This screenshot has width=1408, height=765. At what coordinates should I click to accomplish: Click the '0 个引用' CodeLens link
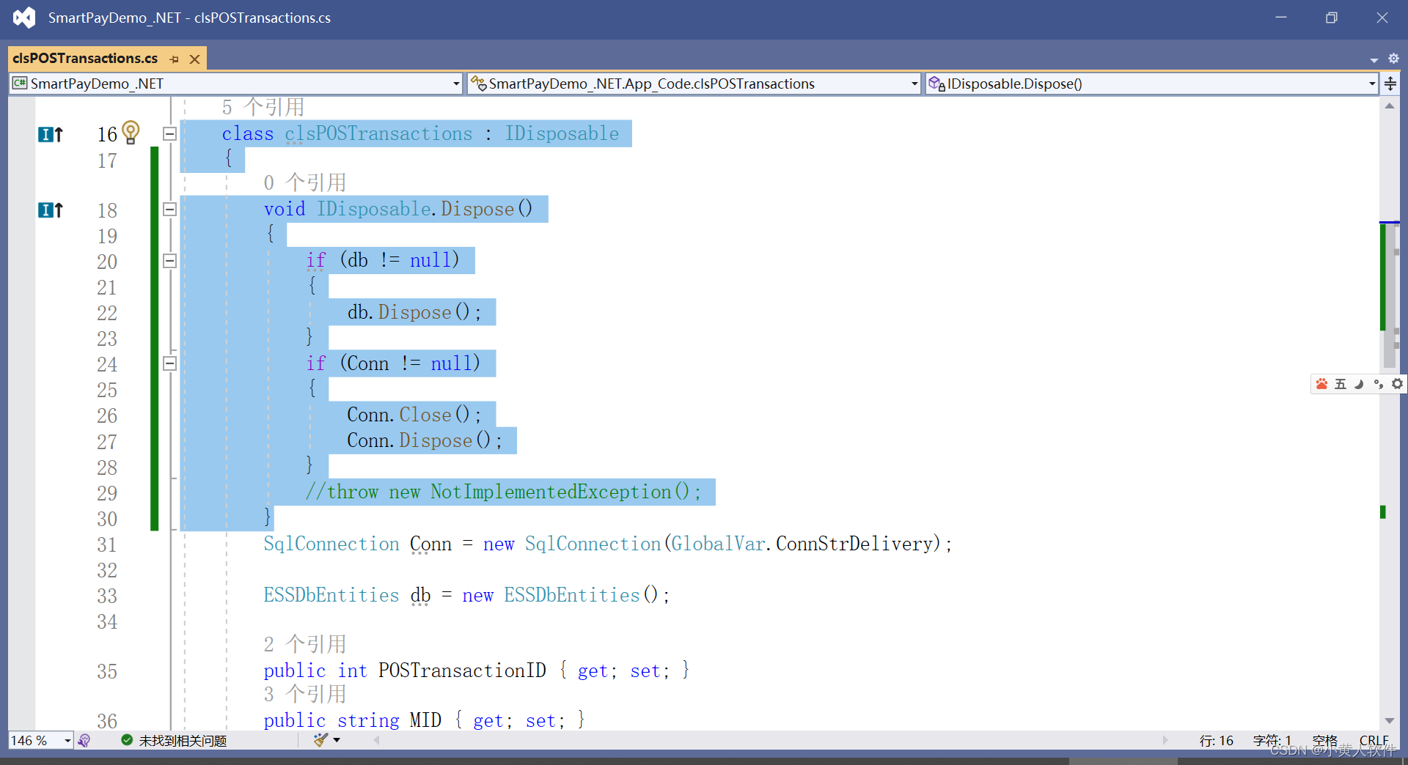tap(305, 182)
